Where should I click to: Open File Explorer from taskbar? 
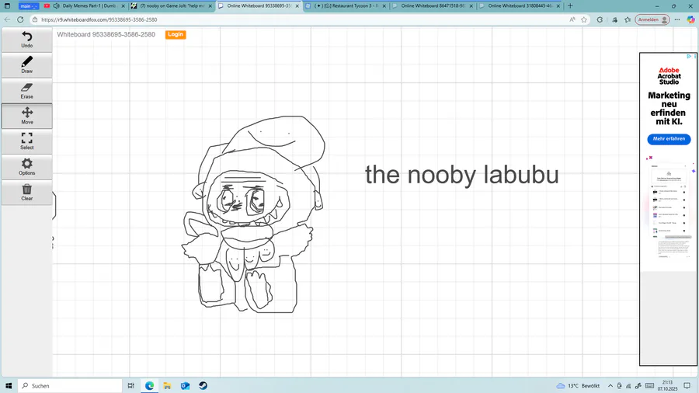click(167, 385)
